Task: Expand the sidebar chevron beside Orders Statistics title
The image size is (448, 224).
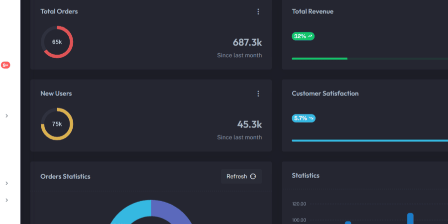Action: tap(7, 183)
